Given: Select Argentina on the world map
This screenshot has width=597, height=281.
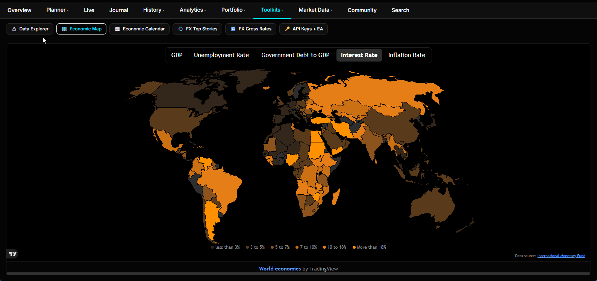Looking at the screenshot, I should tap(211, 219).
